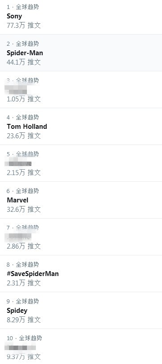Click the '10 · 全球趋势' label
Image resolution: width=162 pixels, height=364 pixels.
[24, 338]
